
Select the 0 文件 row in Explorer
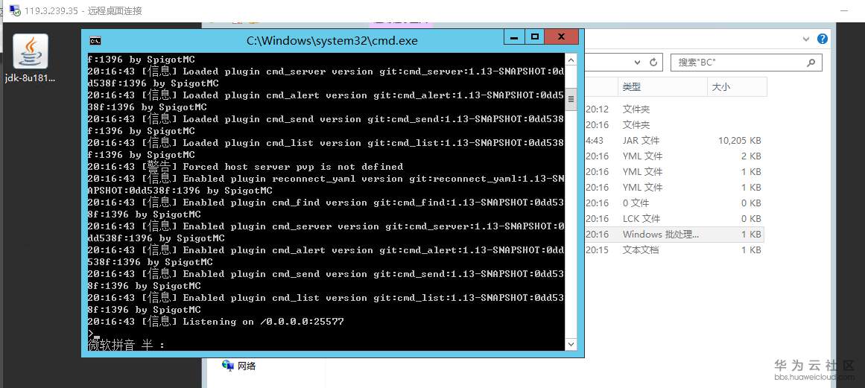(674, 203)
